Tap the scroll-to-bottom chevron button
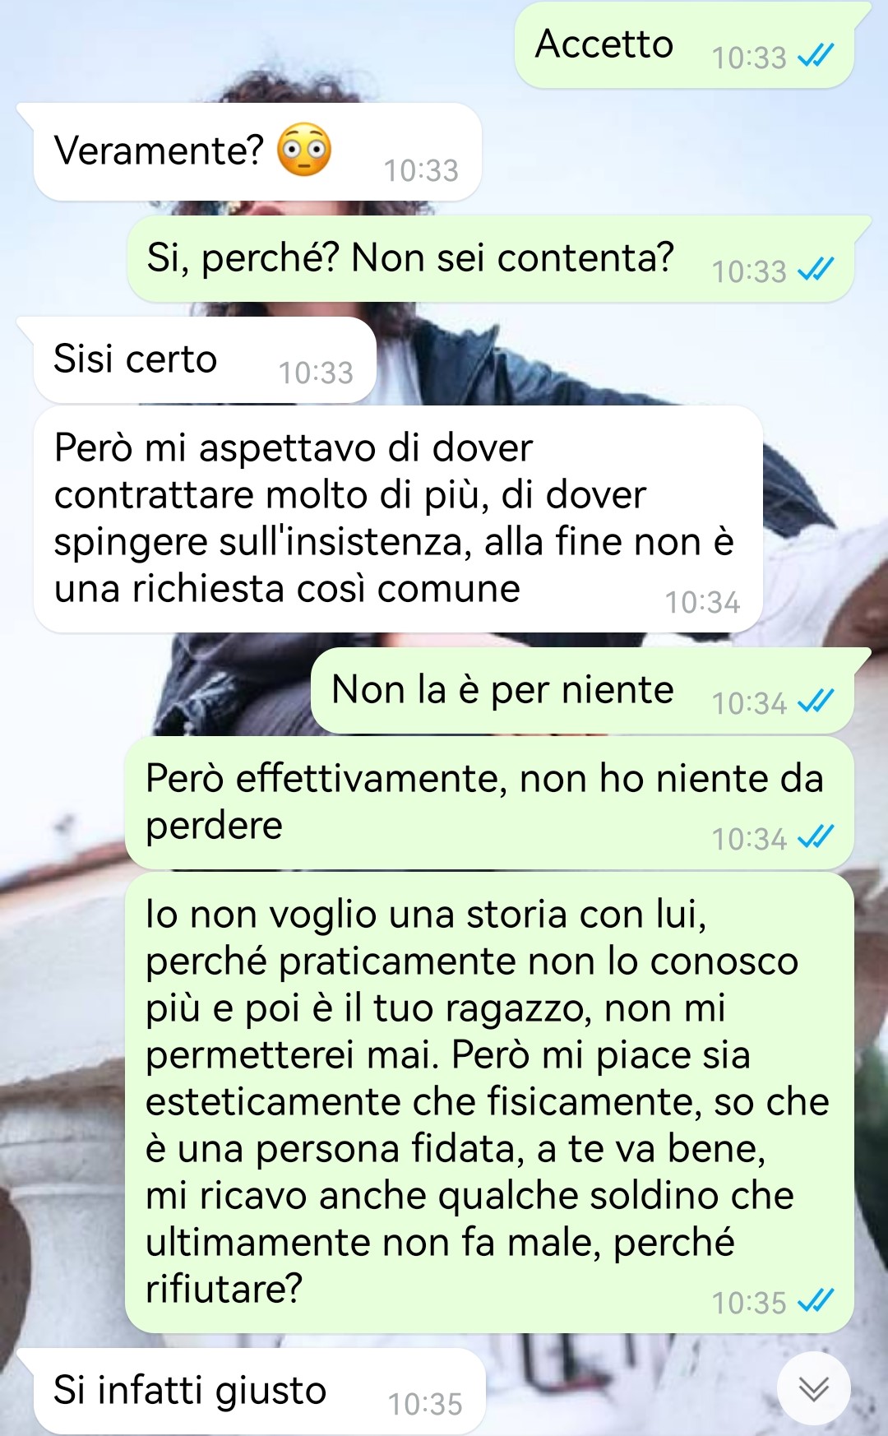Screen dimensions: 888x1436 tap(814, 1388)
